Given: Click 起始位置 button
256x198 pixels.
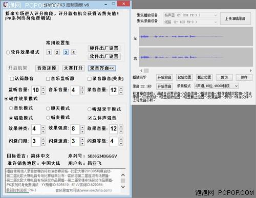Looking at the screenshot, I should pyautogui.click(x=184, y=77).
